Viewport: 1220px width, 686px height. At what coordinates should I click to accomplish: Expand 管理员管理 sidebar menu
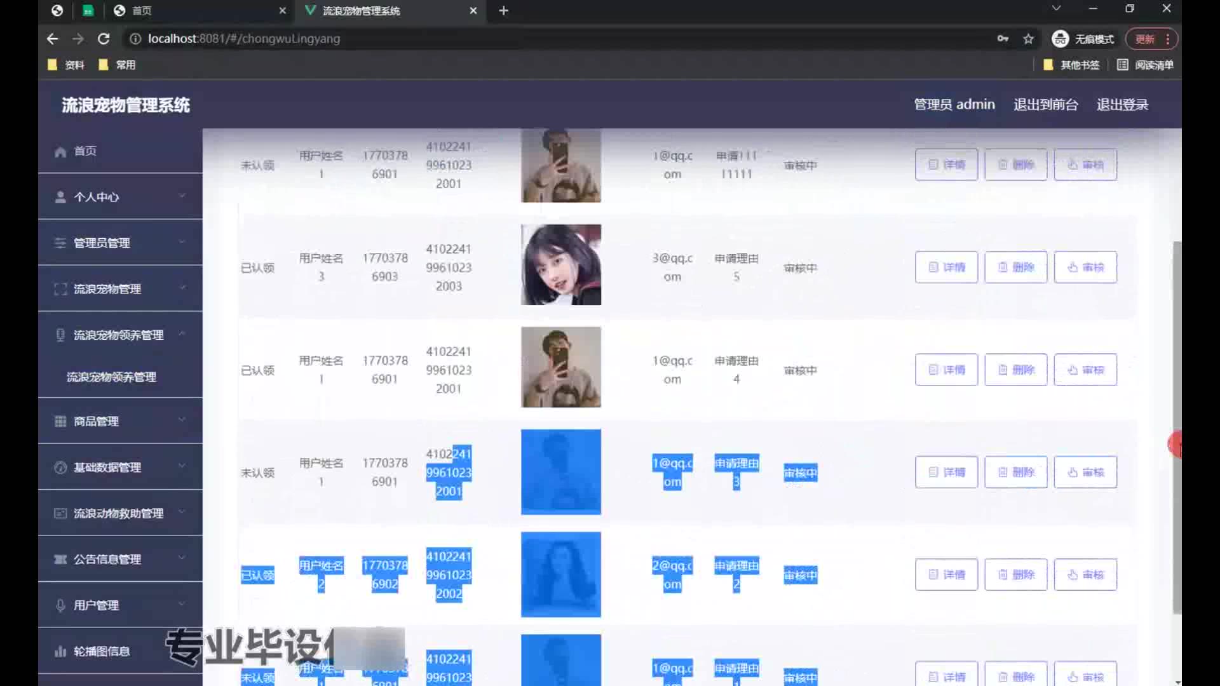coord(120,243)
